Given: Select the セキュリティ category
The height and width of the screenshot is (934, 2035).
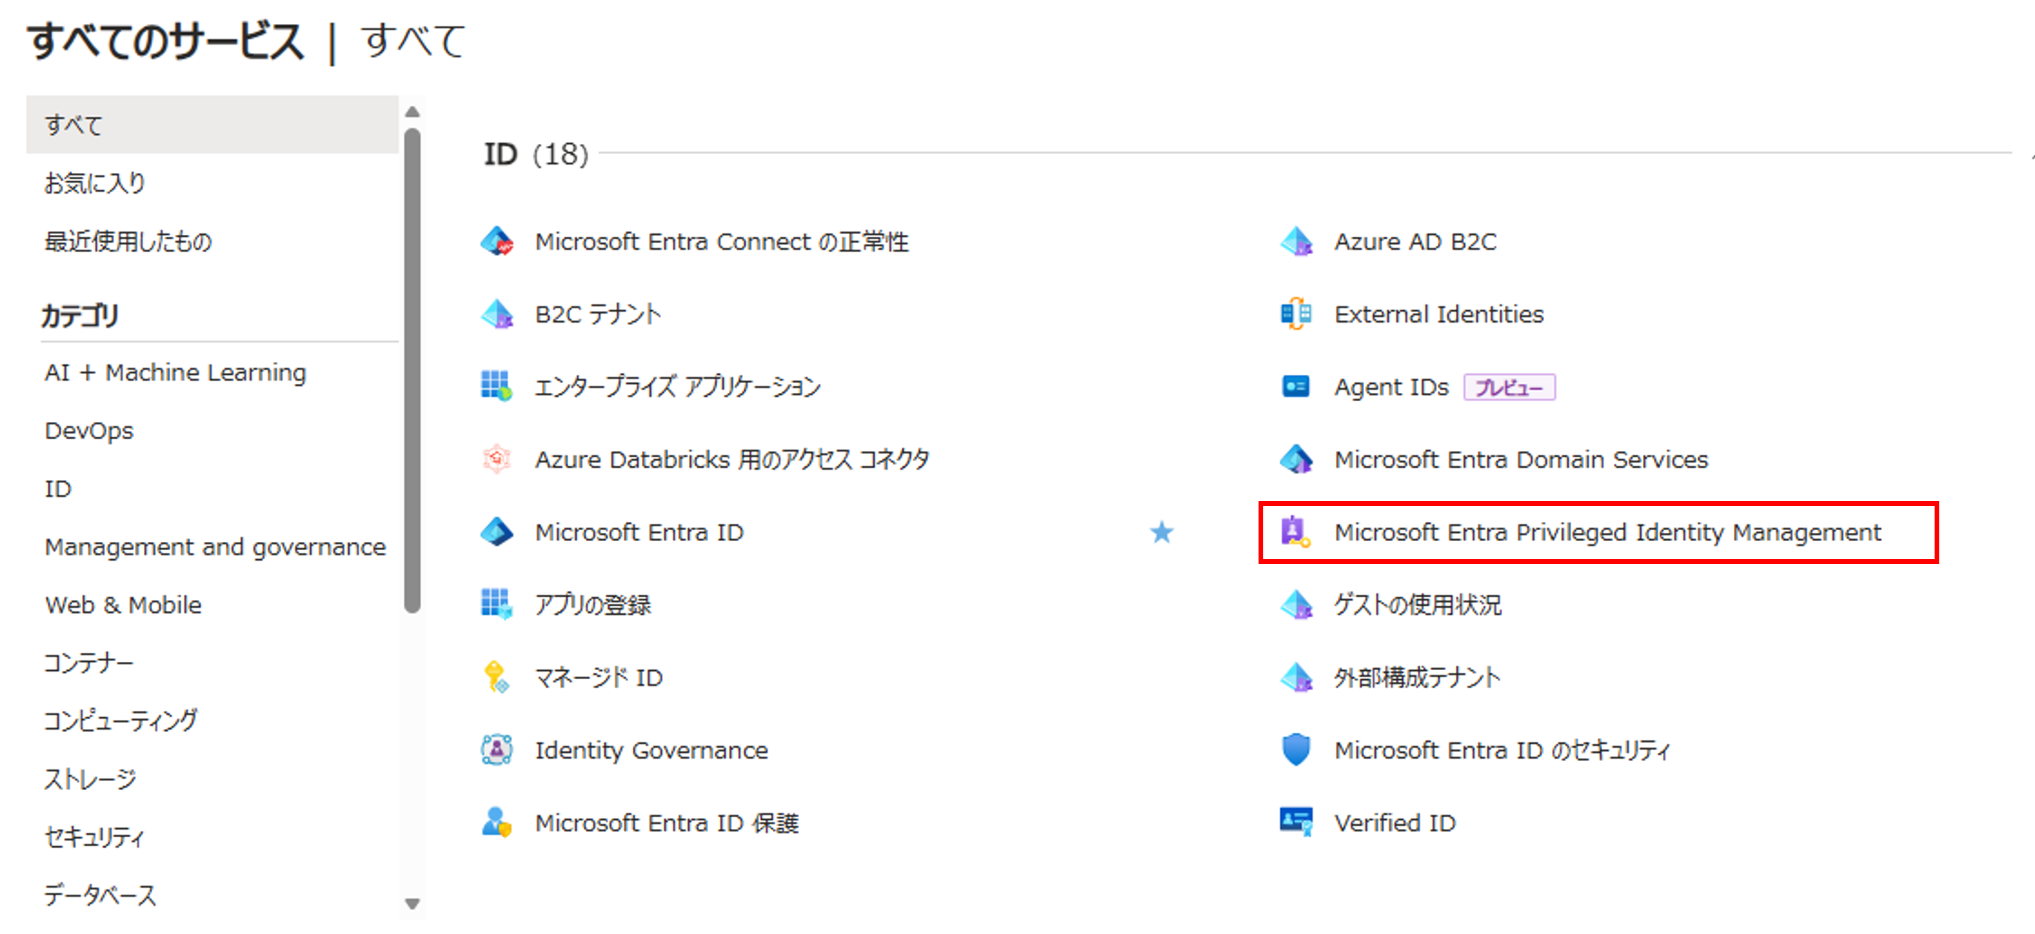Looking at the screenshot, I should pos(95,838).
